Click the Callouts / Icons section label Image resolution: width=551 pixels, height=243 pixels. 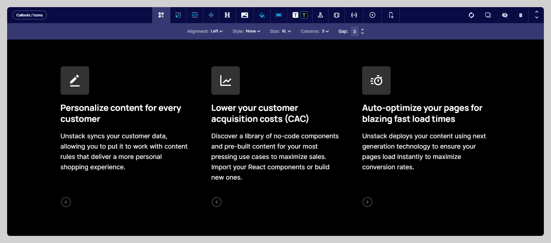pyautogui.click(x=30, y=15)
